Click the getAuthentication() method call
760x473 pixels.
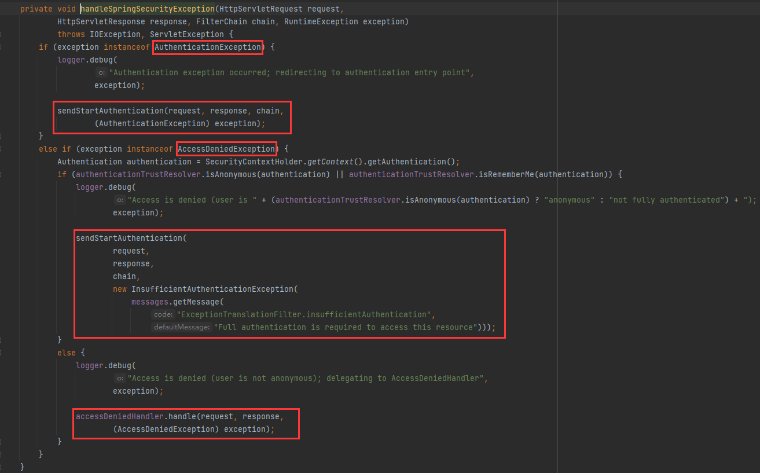pos(412,162)
